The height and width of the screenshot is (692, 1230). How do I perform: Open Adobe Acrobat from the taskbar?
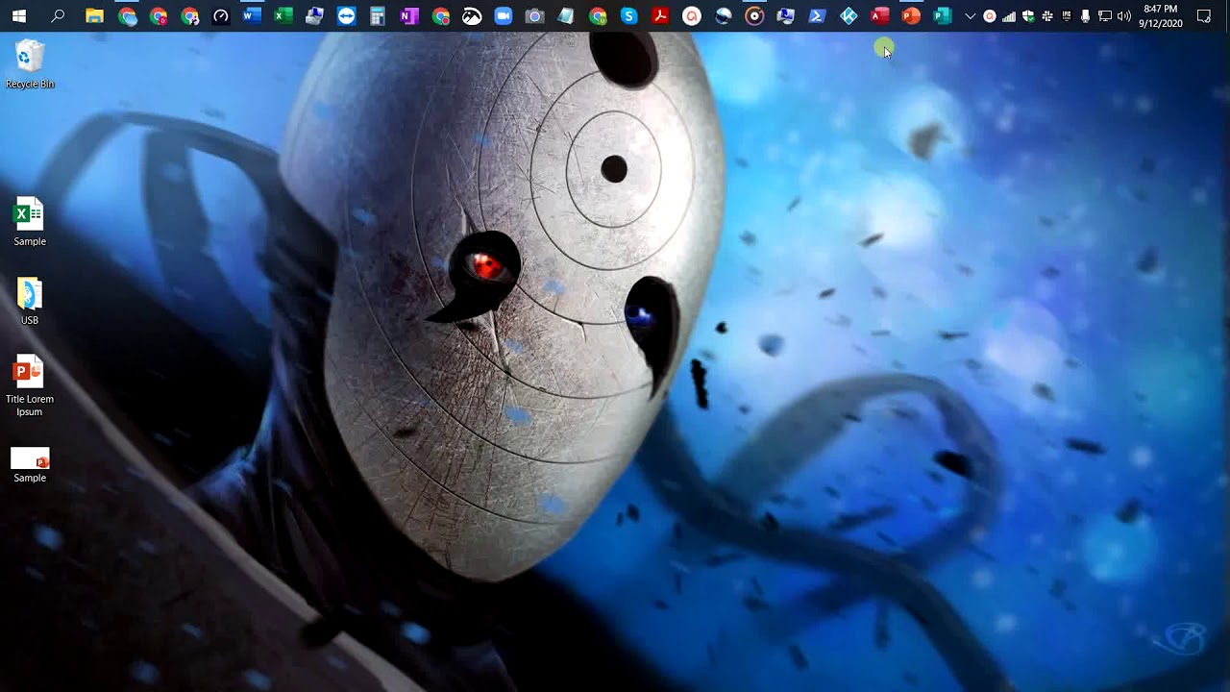[660, 16]
